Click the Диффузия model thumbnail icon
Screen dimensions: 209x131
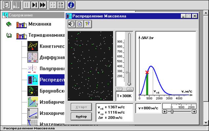[33, 57]
